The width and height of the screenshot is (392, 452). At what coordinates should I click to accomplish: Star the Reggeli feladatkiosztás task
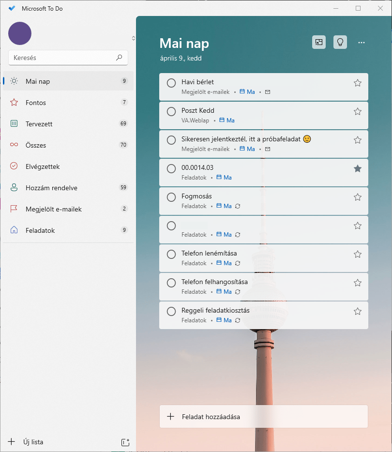point(358,311)
